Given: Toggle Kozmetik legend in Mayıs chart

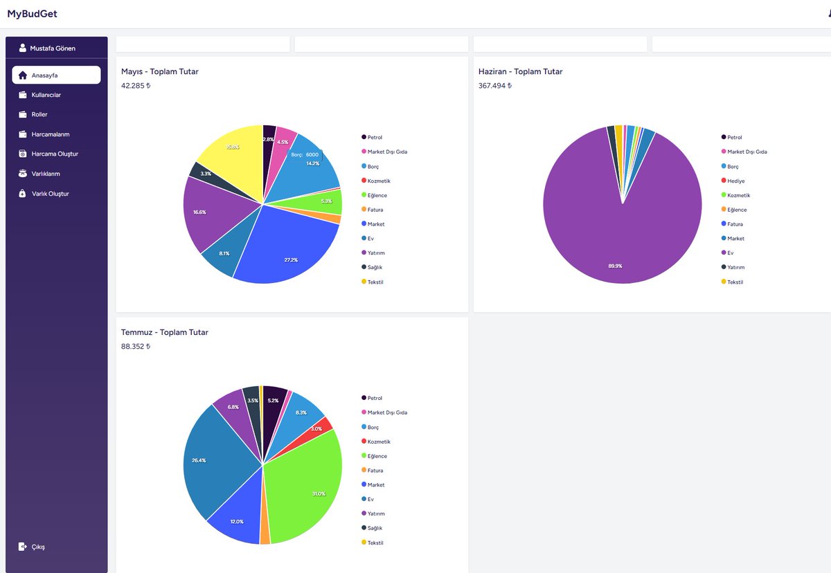Looking at the screenshot, I should [376, 181].
